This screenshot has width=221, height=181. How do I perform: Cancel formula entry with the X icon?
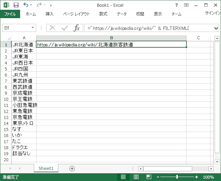pyautogui.click(x=52, y=28)
